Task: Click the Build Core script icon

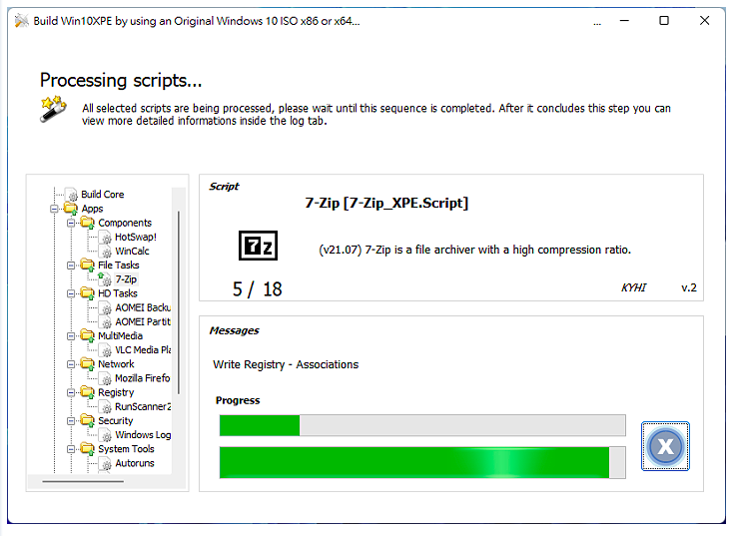Action: click(72, 195)
